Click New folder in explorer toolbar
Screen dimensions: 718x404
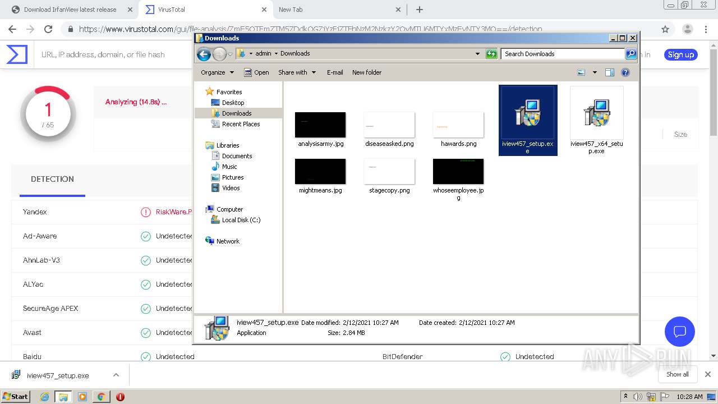367,72
